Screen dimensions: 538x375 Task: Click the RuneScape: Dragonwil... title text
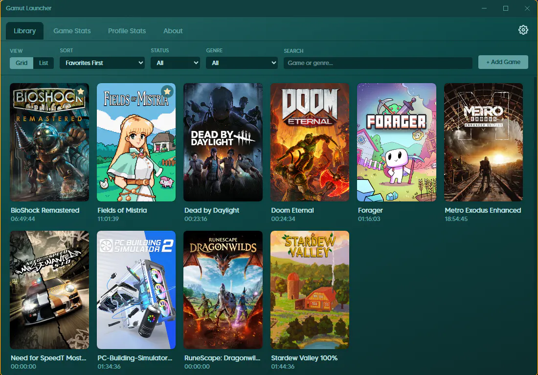[x=223, y=358]
